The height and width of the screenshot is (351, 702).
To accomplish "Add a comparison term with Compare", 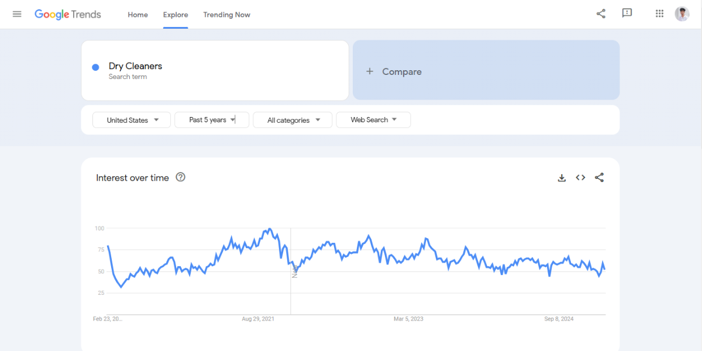I will (x=486, y=70).
